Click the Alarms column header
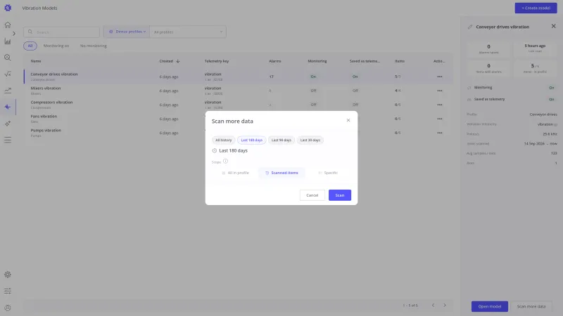Image resolution: width=563 pixels, height=316 pixels. (275, 61)
